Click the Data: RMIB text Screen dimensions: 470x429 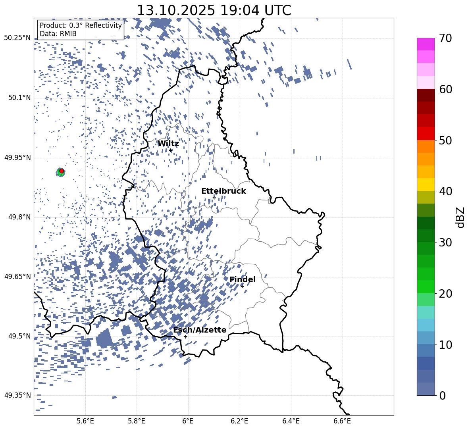58,34
